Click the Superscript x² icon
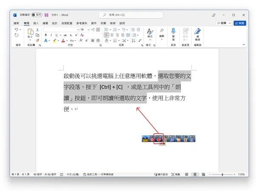The width and height of the screenshot is (256, 191). tap(76, 35)
